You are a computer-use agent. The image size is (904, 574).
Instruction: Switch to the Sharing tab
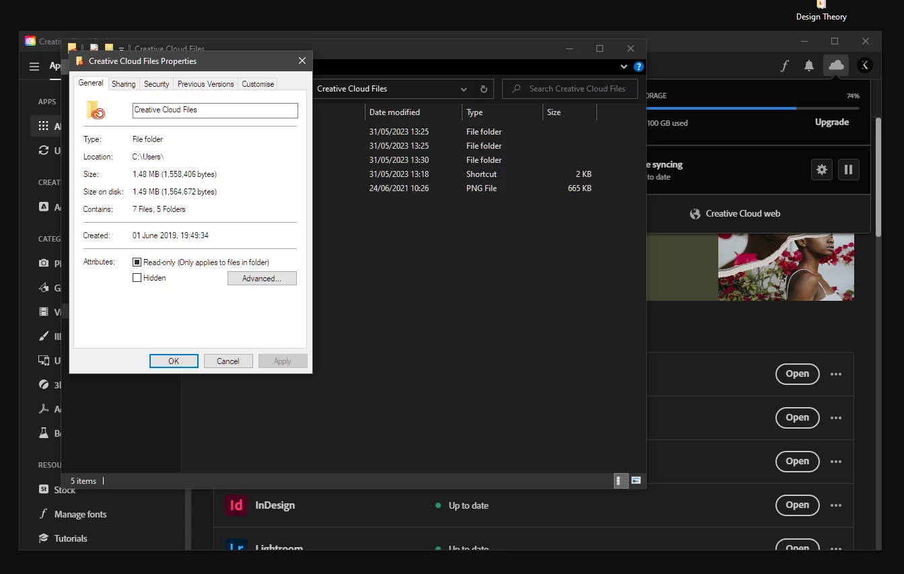(124, 84)
